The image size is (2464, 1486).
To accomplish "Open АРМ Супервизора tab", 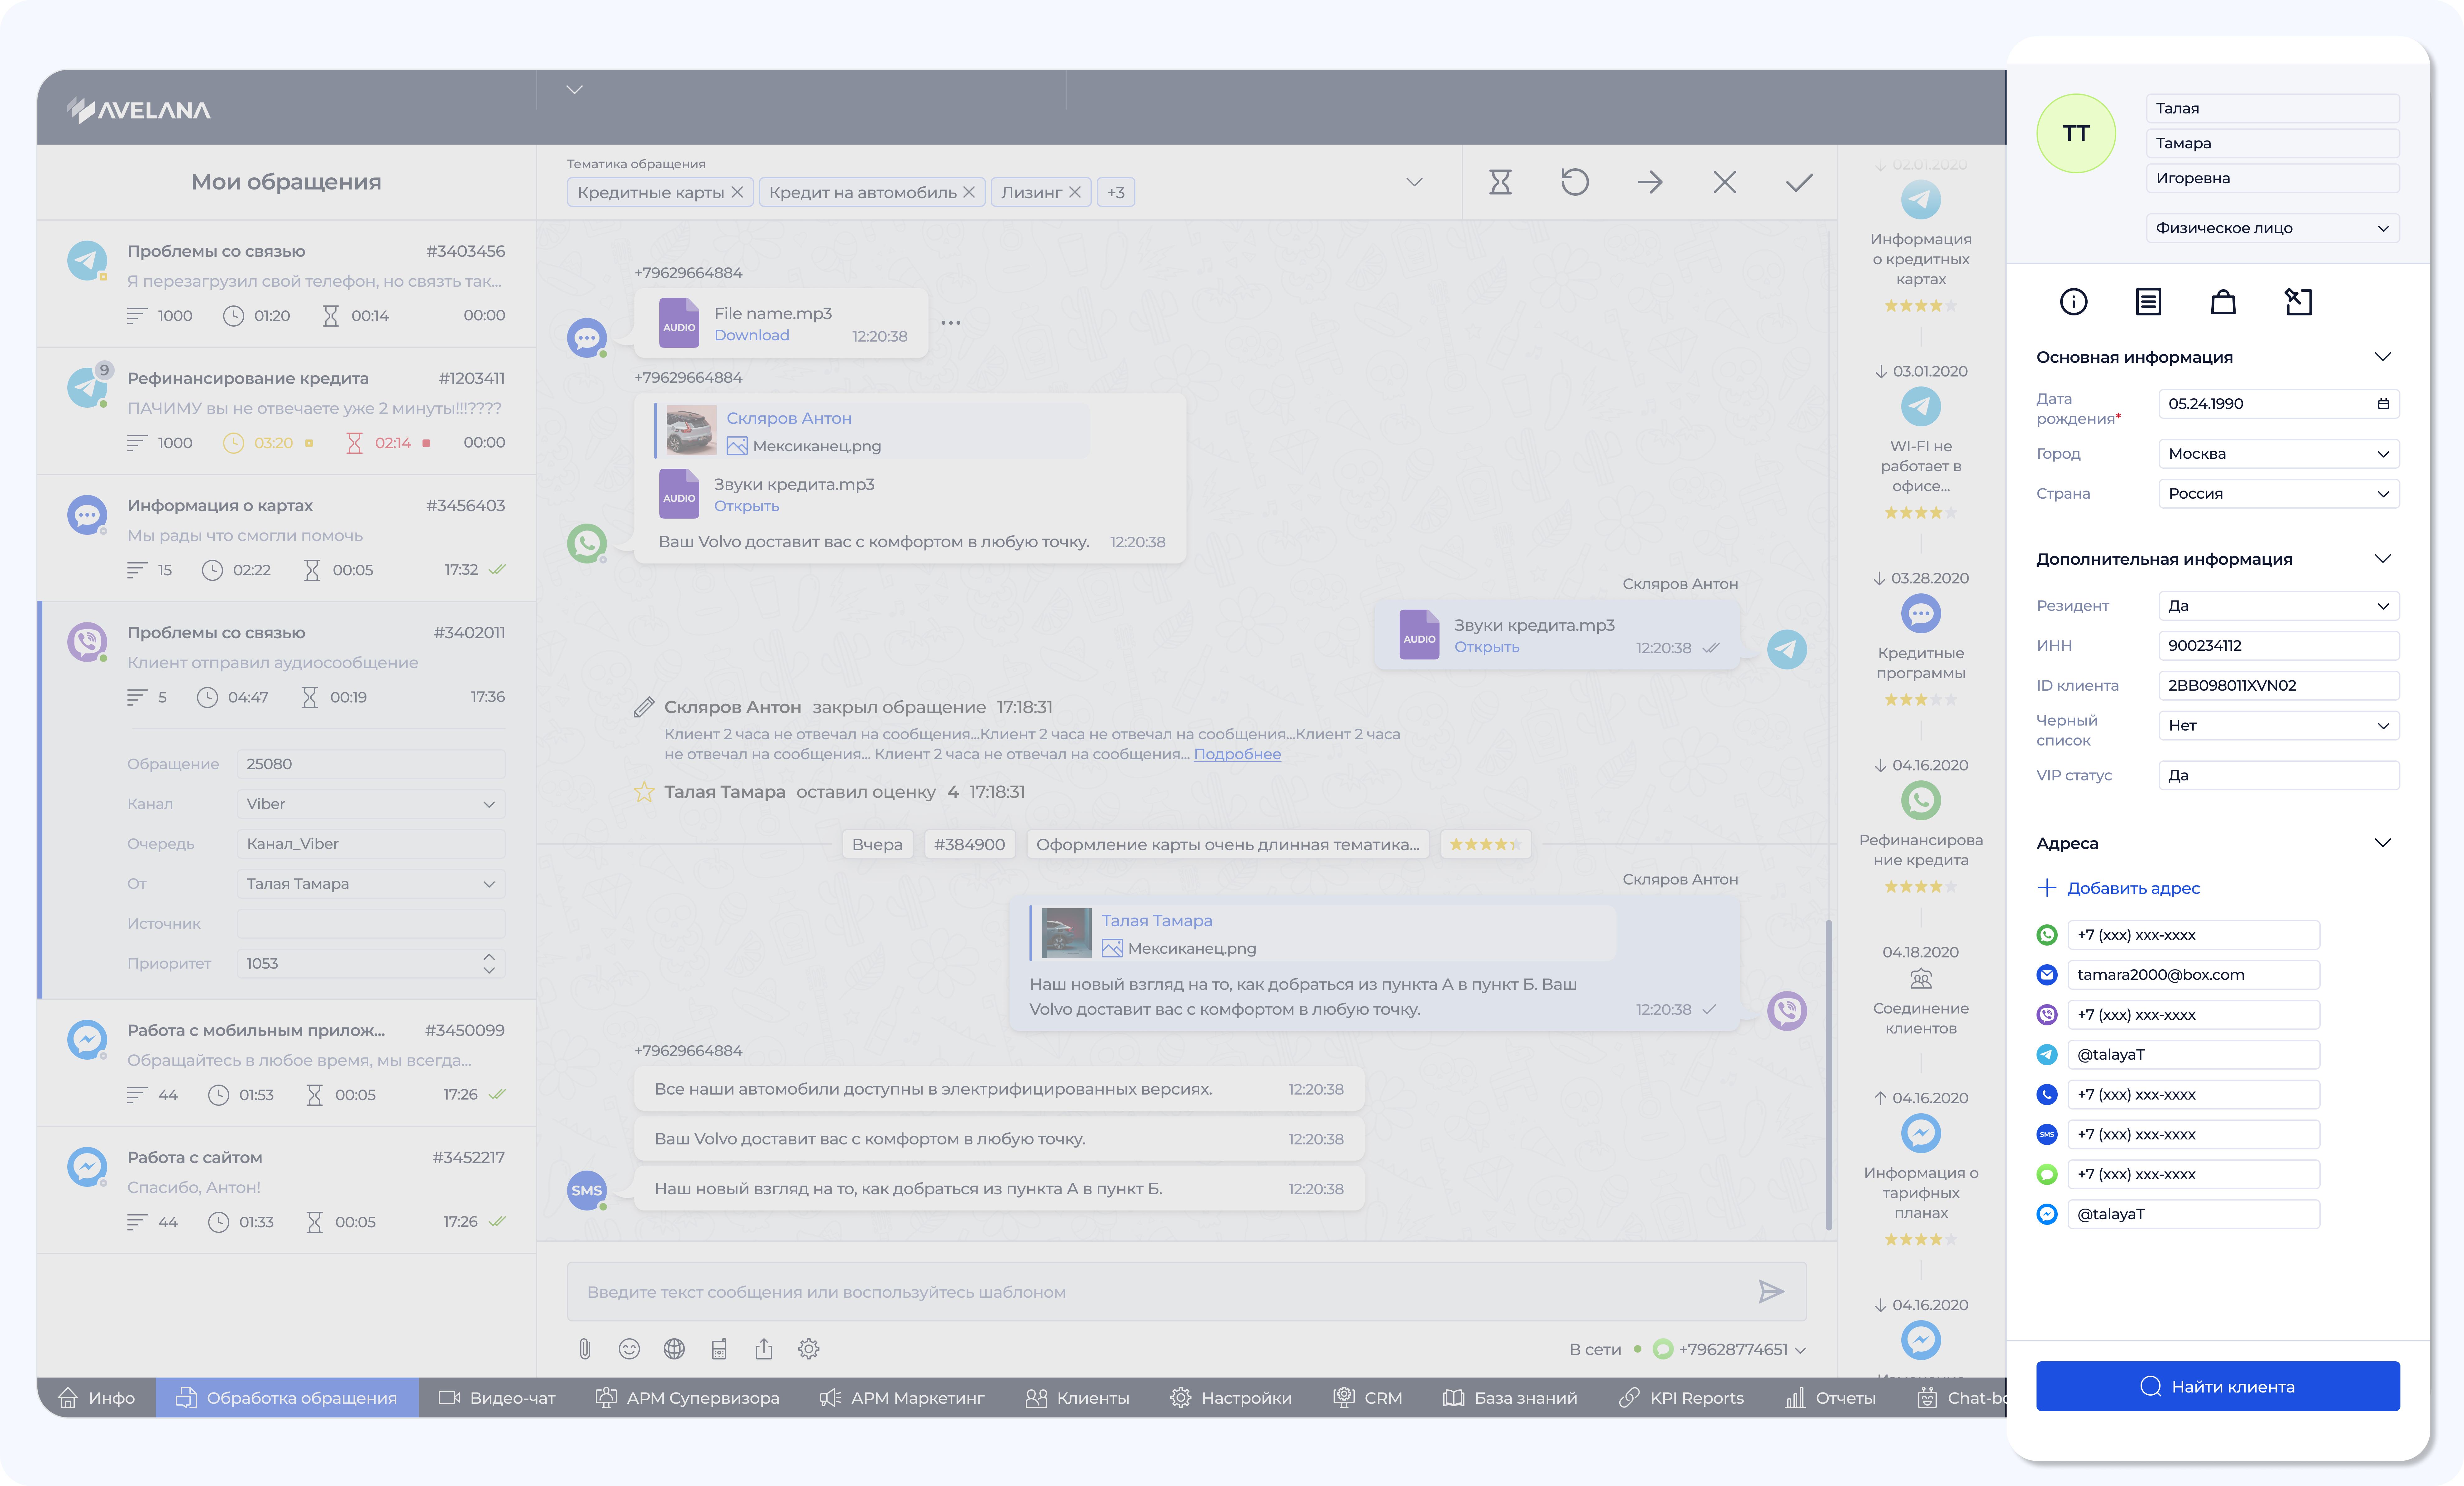I will point(687,1398).
